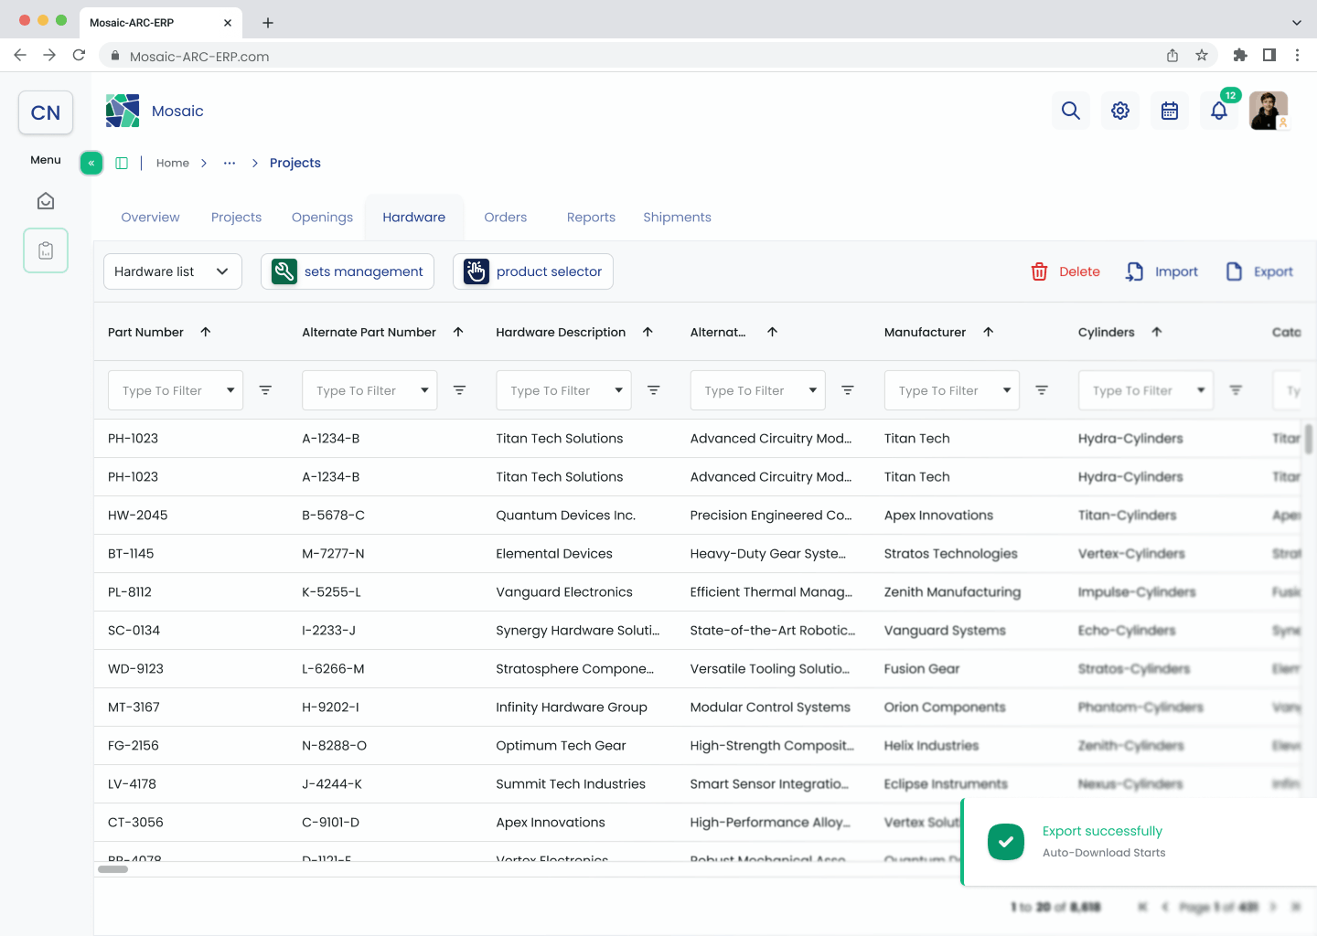1317x936 pixels.
Task: Open clipboard icon in sidebar menu
Action: click(x=46, y=250)
